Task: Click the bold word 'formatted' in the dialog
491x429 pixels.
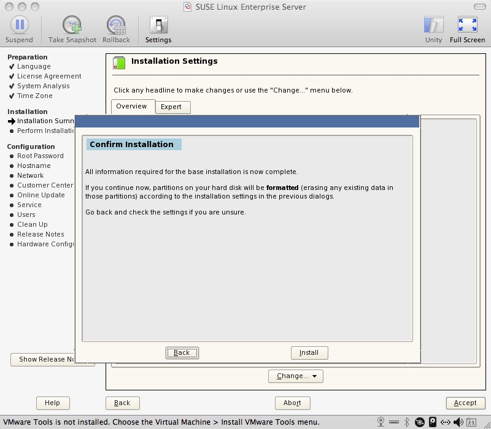Action: coord(282,188)
